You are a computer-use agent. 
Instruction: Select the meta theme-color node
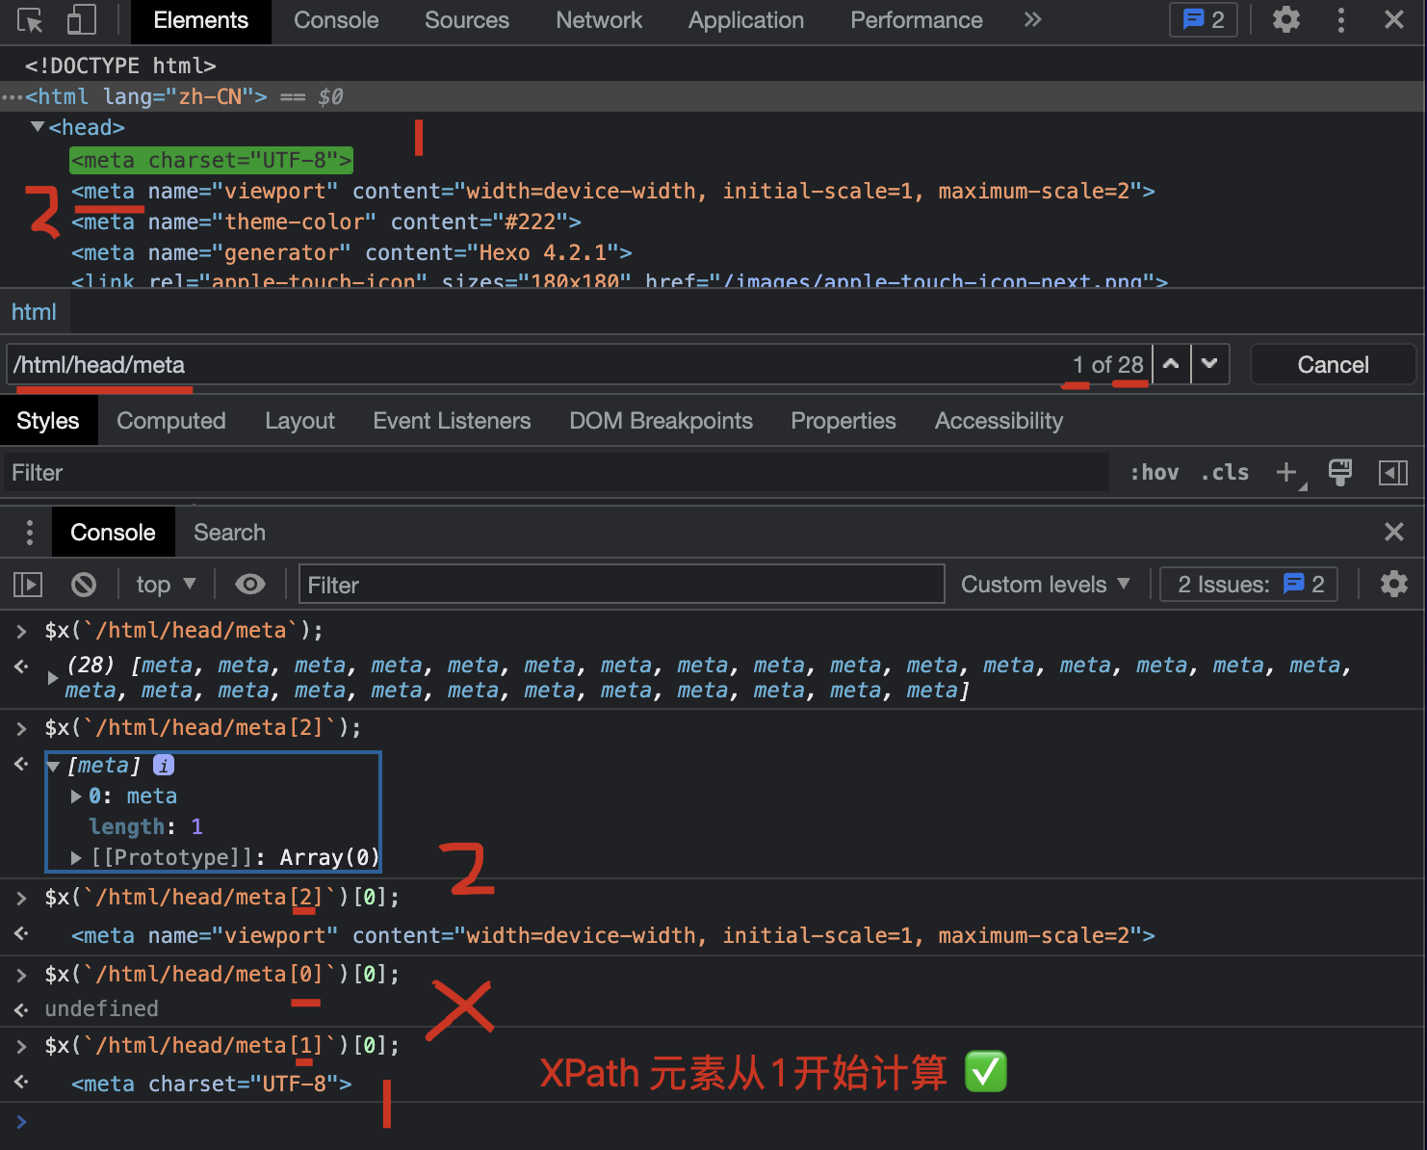coord(326,222)
